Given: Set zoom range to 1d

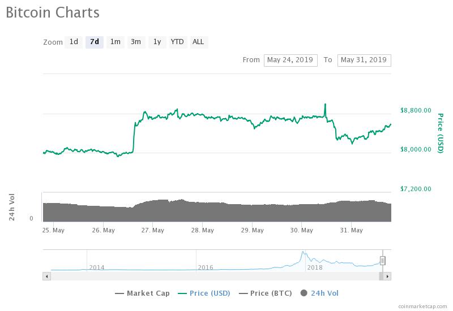Looking at the screenshot, I should [74, 42].
